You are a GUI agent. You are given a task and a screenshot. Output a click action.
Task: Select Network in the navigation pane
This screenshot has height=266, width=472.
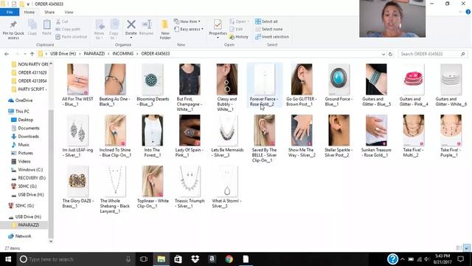[x=23, y=236]
